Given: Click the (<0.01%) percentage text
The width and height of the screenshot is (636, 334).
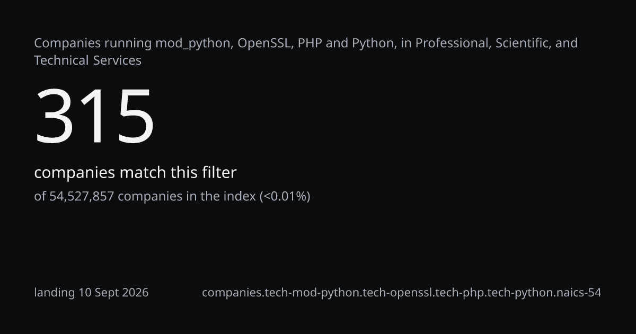Looking at the screenshot, I should point(285,197).
